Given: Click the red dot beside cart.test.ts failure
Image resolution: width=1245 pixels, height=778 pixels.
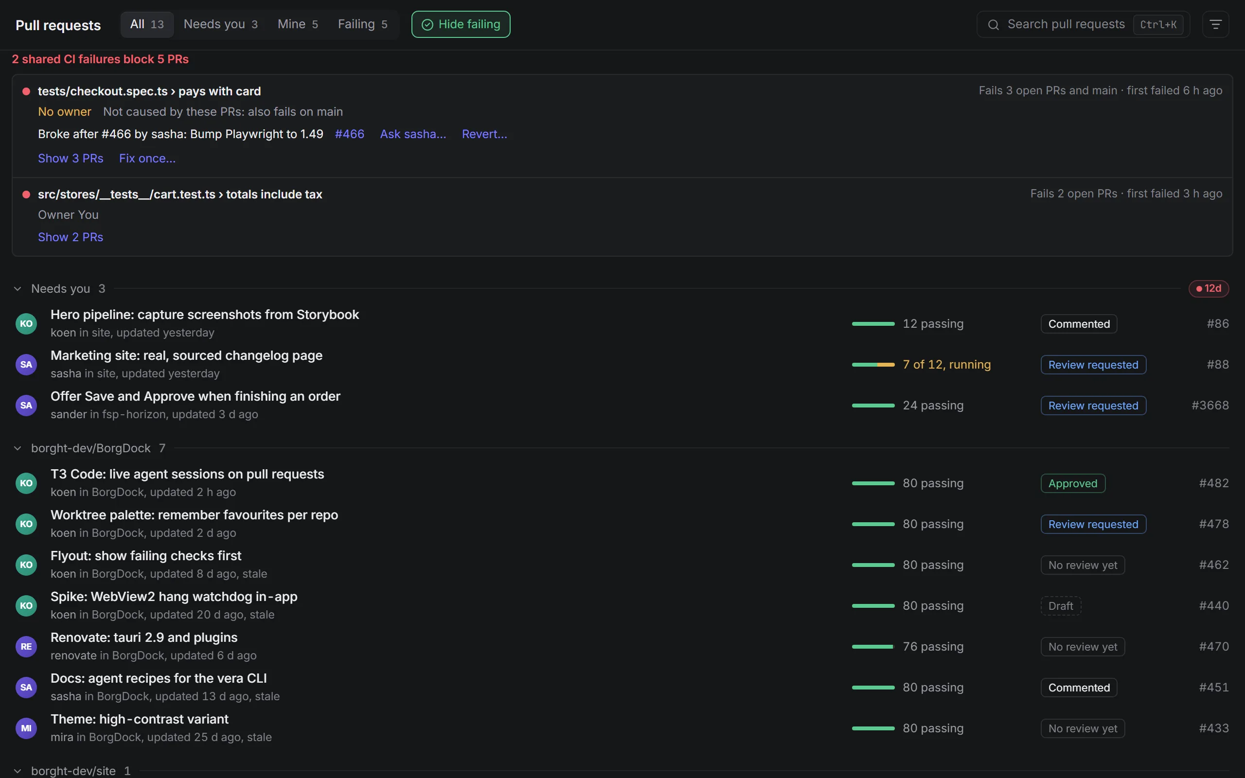Looking at the screenshot, I should (26, 194).
